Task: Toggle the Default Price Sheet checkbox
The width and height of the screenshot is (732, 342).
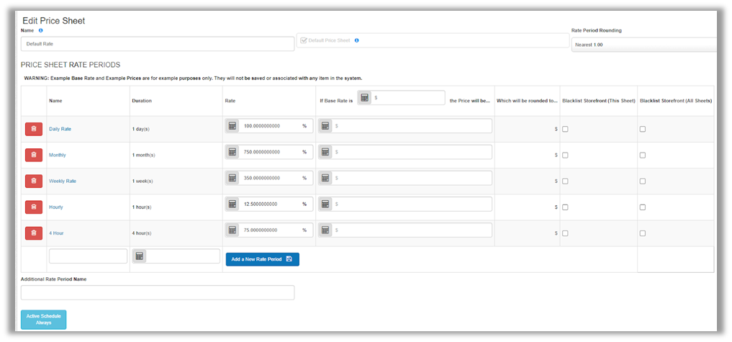Action: pyautogui.click(x=304, y=40)
